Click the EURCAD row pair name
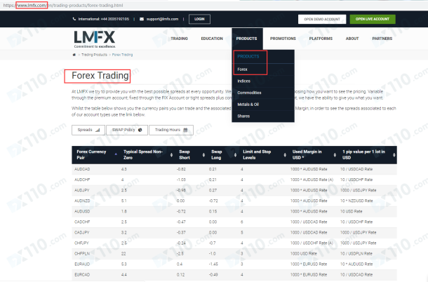The image size is (428, 282). click(x=82, y=274)
